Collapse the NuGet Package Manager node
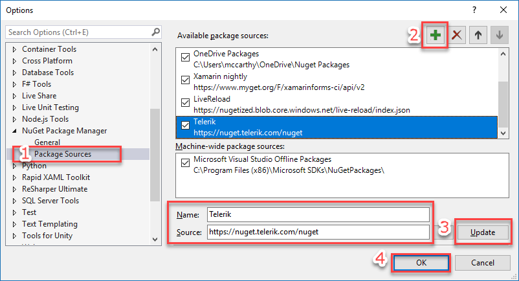519x281 pixels. click(x=15, y=131)
